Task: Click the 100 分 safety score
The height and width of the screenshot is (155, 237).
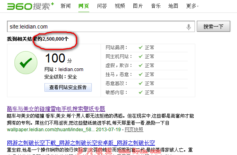Action: click(58, 58)
